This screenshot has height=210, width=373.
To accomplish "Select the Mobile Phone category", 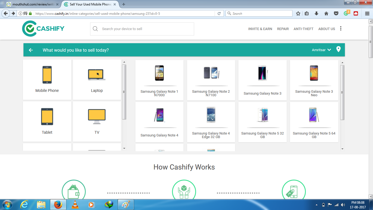I will (47, 80).
